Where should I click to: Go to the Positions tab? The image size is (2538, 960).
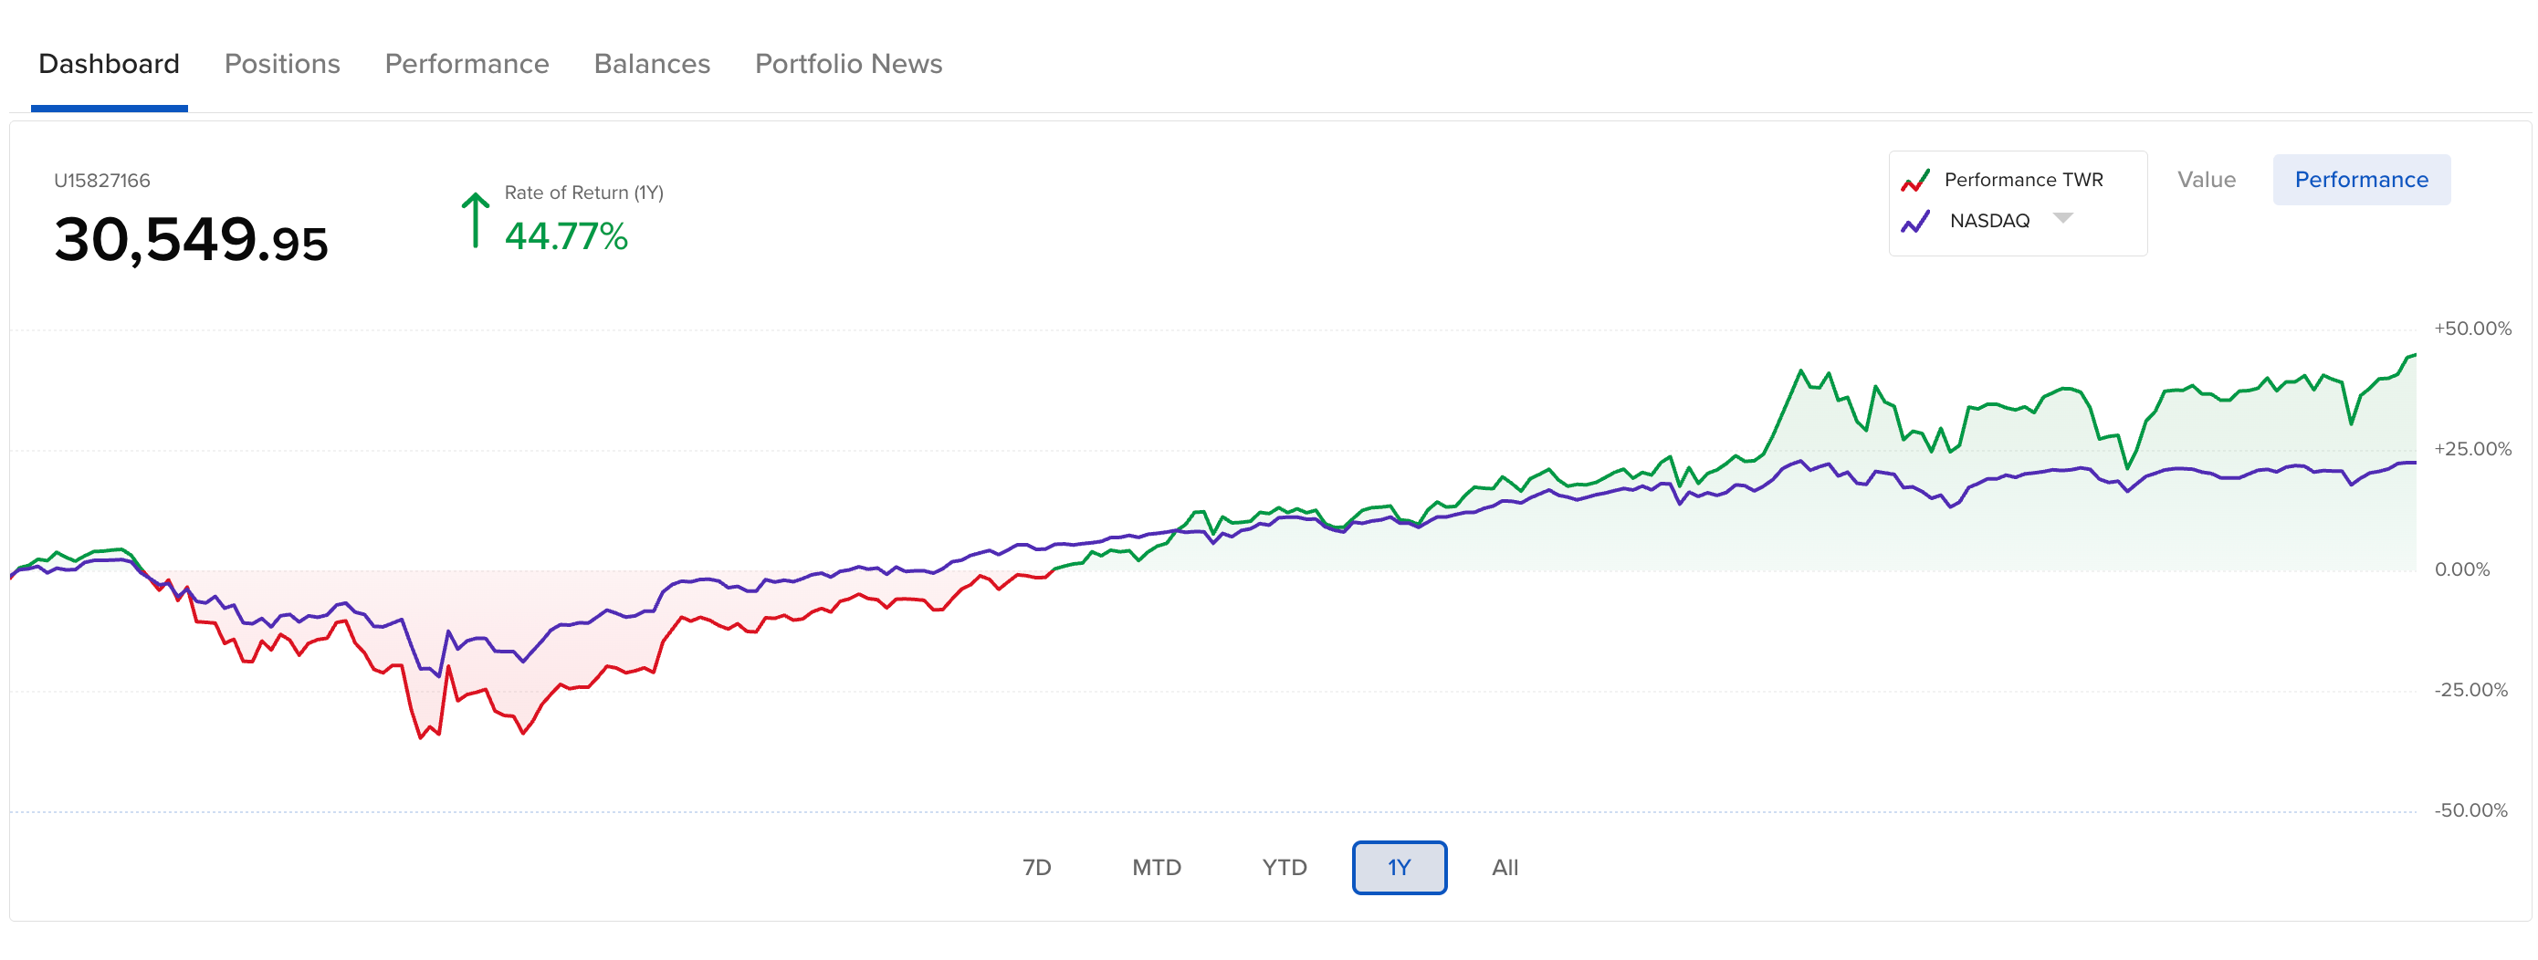[x=282, y=64]
